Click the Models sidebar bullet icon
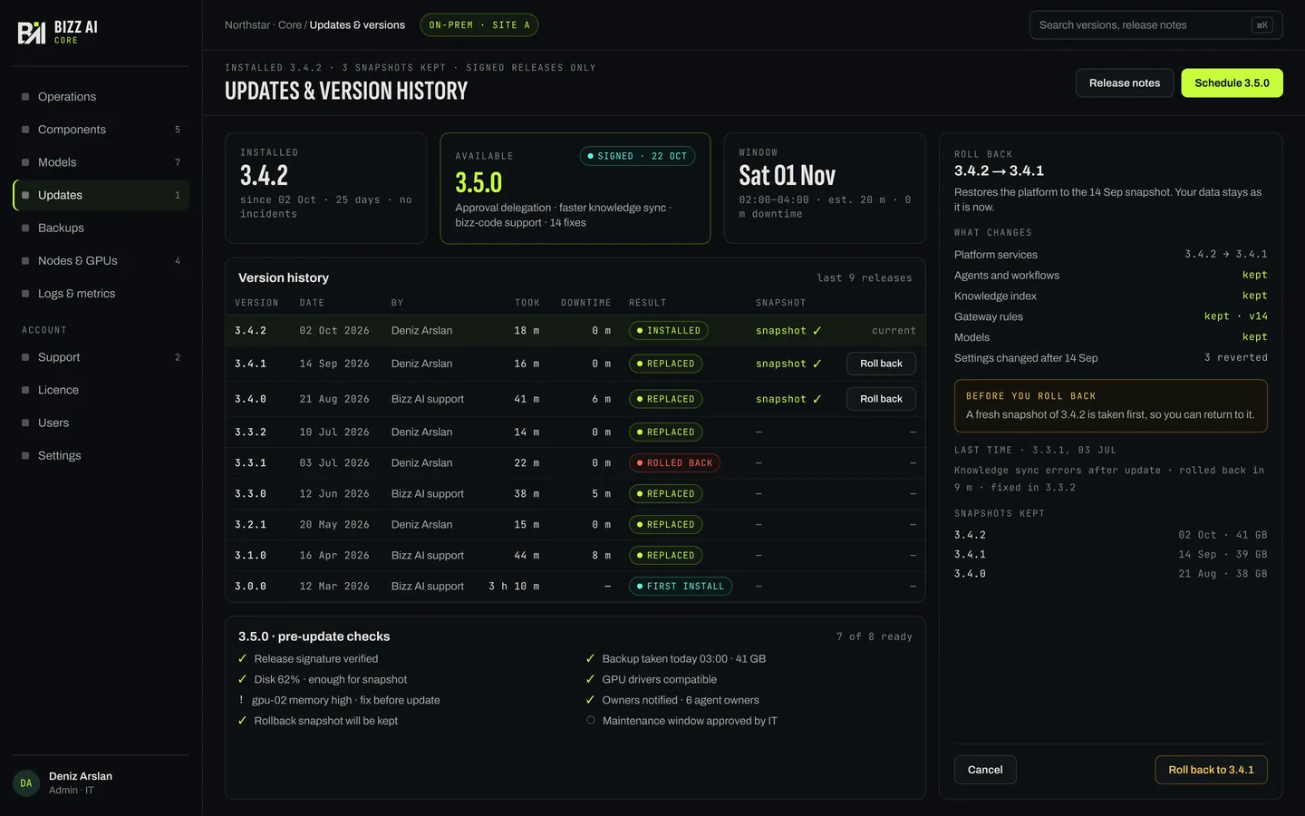This screenshot has width=1305, height=816. [25, 162]
